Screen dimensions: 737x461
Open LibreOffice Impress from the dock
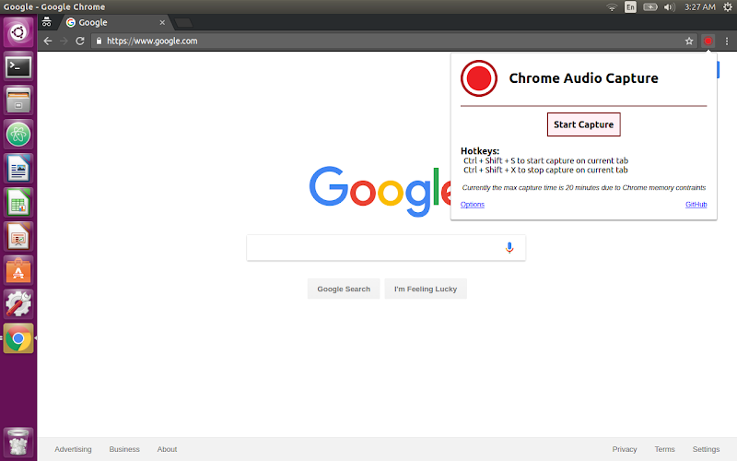click(x=18, y=237)
